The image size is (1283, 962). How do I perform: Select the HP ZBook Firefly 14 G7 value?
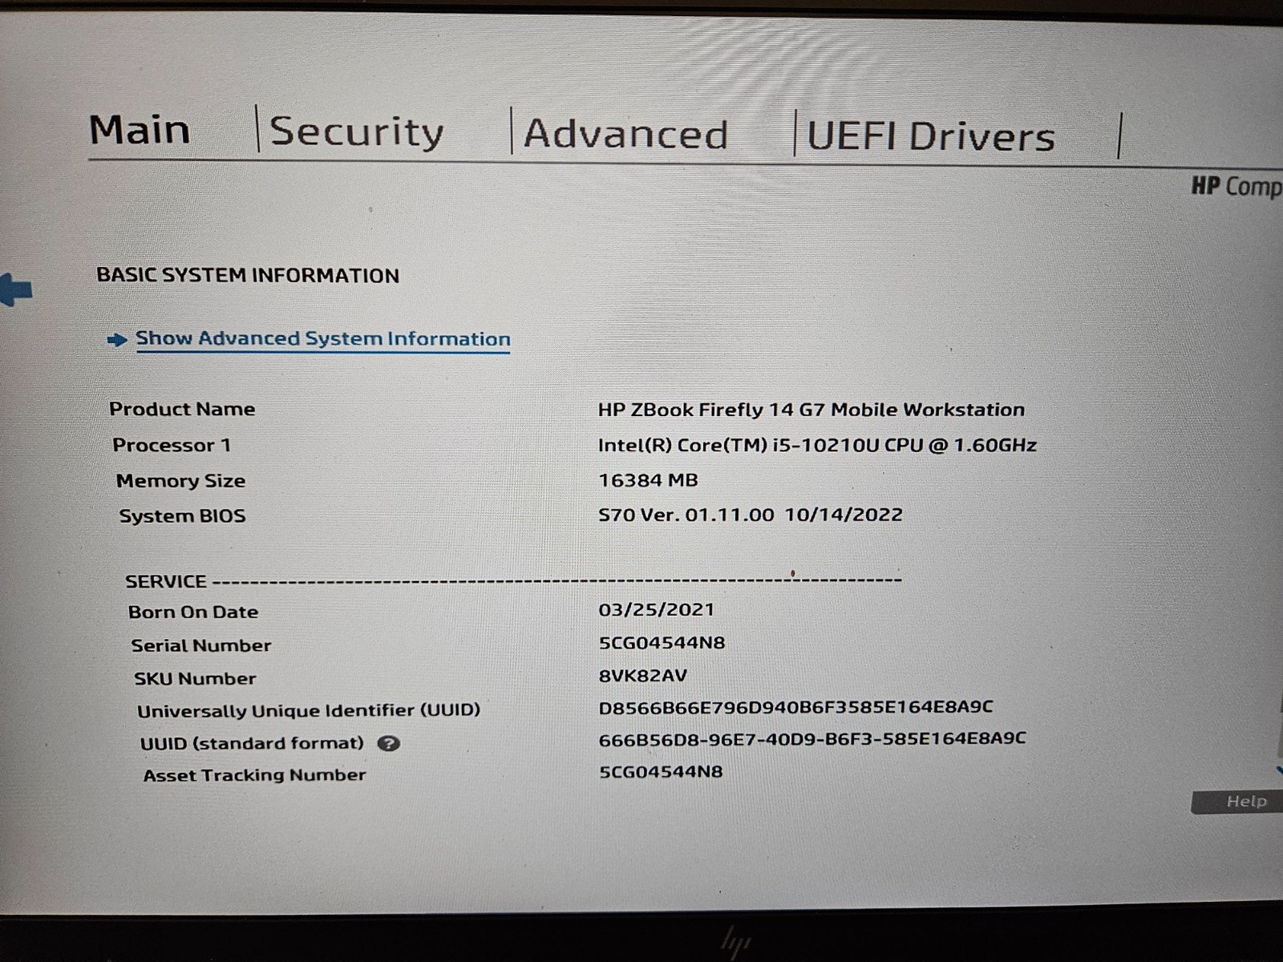click(x=811, y=410)
